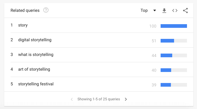Click the bar for art of storytelling
The width and height of the screenshot is (197, 109).
click(174, 70)
